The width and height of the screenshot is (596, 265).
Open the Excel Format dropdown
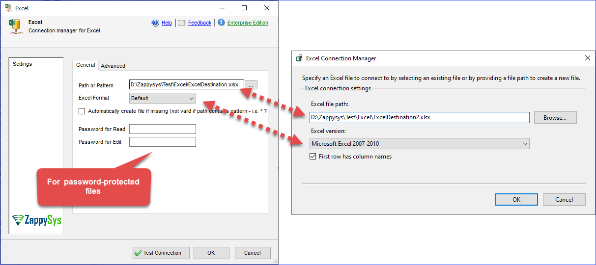[162, 98]
